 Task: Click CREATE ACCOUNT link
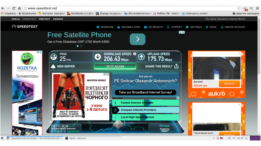point(233,27)
